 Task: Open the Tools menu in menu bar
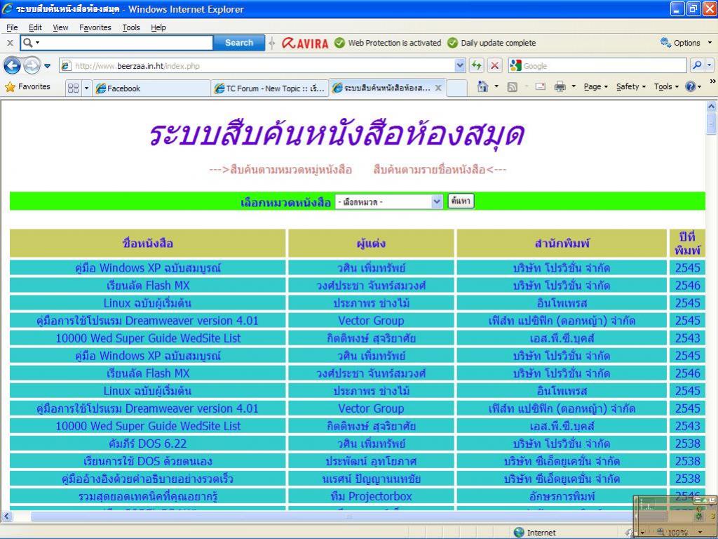131,27
